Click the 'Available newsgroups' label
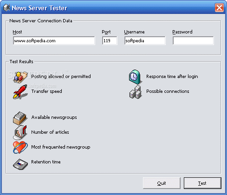Viewport: 227px width, 195px height. (54, 117)
